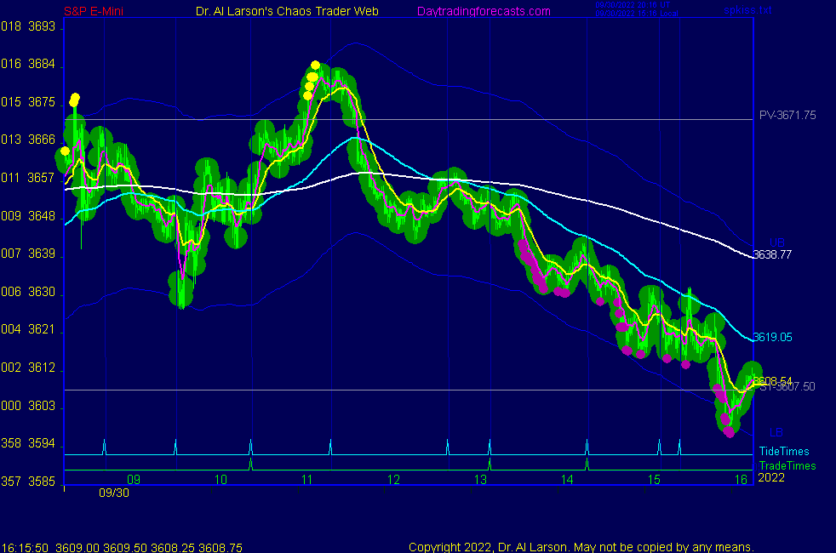The height and width of the screenshot is (553, 836).
Task: Click the white average value 3638.77
Action: [x=772, y=254]
